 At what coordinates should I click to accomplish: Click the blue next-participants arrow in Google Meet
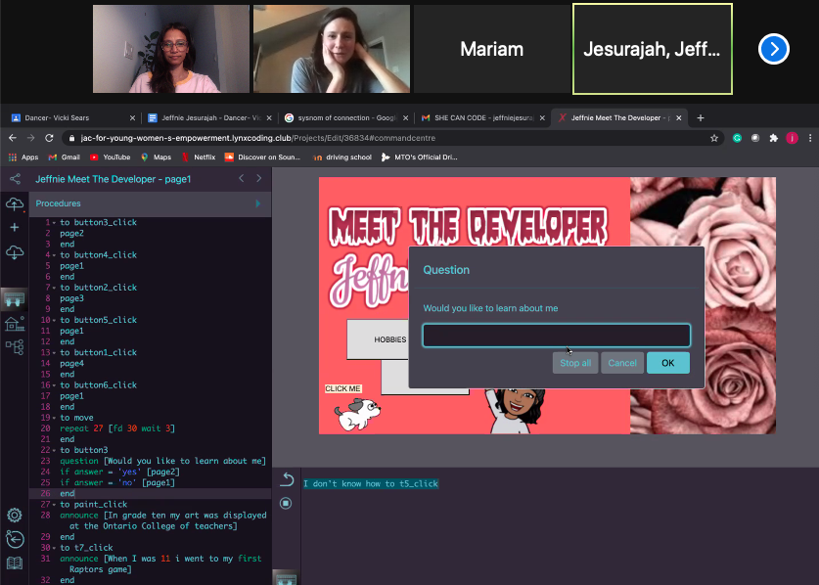(x=774, y=49)
